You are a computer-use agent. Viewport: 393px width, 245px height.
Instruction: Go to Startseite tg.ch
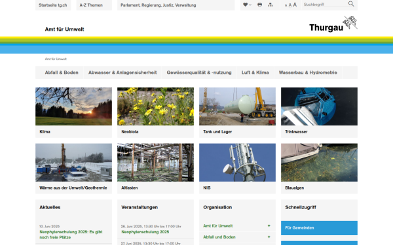coord(53,5)
